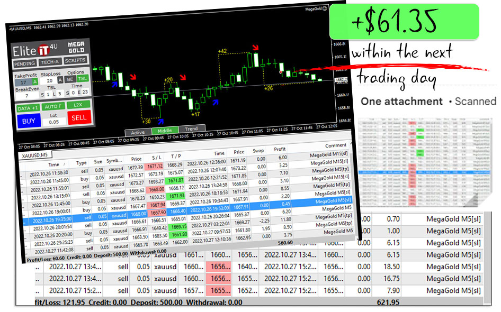Toggle the BE breakeven option

tap(70, 79)
